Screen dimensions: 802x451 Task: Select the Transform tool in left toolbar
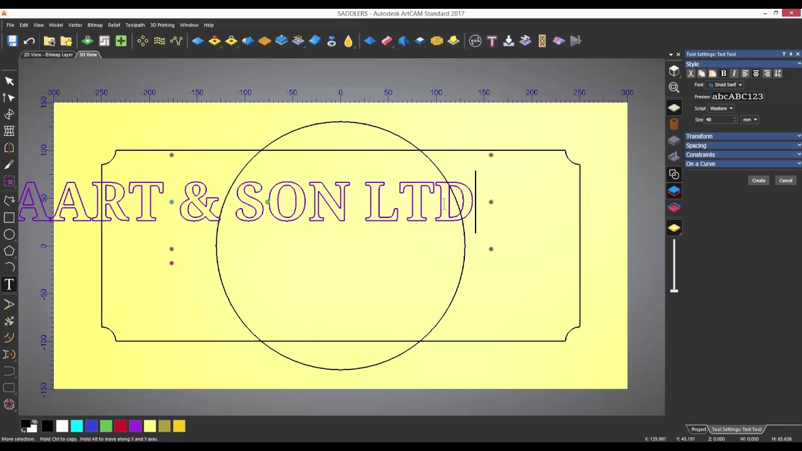pyautogui.click(x=9, y=115)
